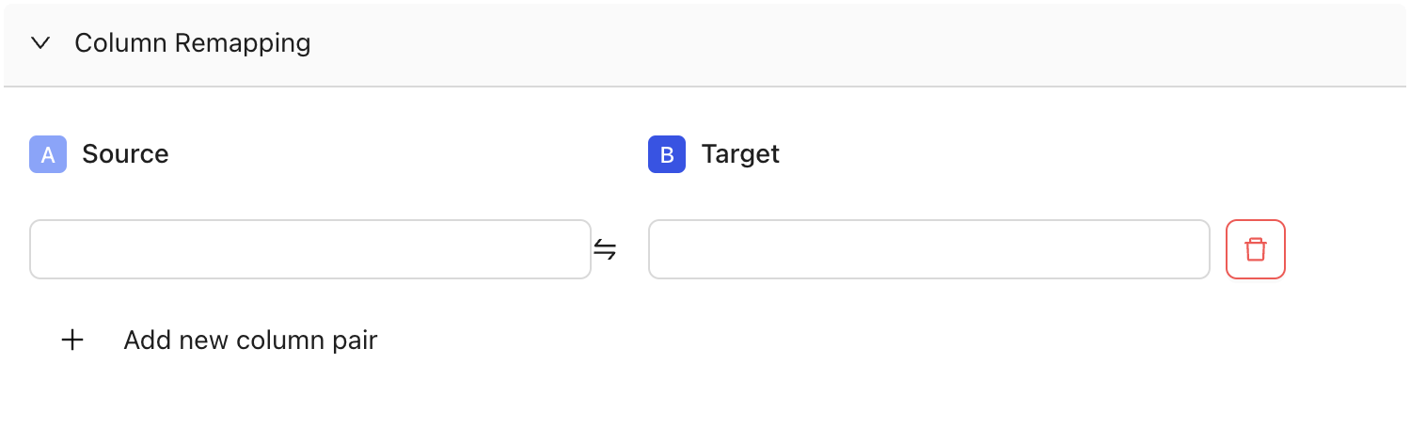Click the dark blue B badge icon

[x=667, y=154]
